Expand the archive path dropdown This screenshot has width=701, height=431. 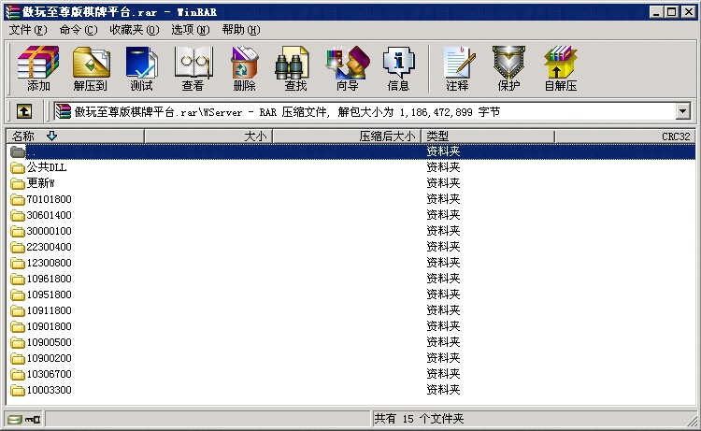pyautogui.click(x=682, y=111)
